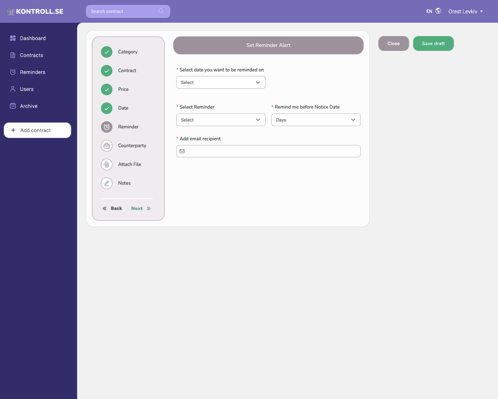Open Users in the sidebar
The image size is (498, 399).
coord(27,89)
